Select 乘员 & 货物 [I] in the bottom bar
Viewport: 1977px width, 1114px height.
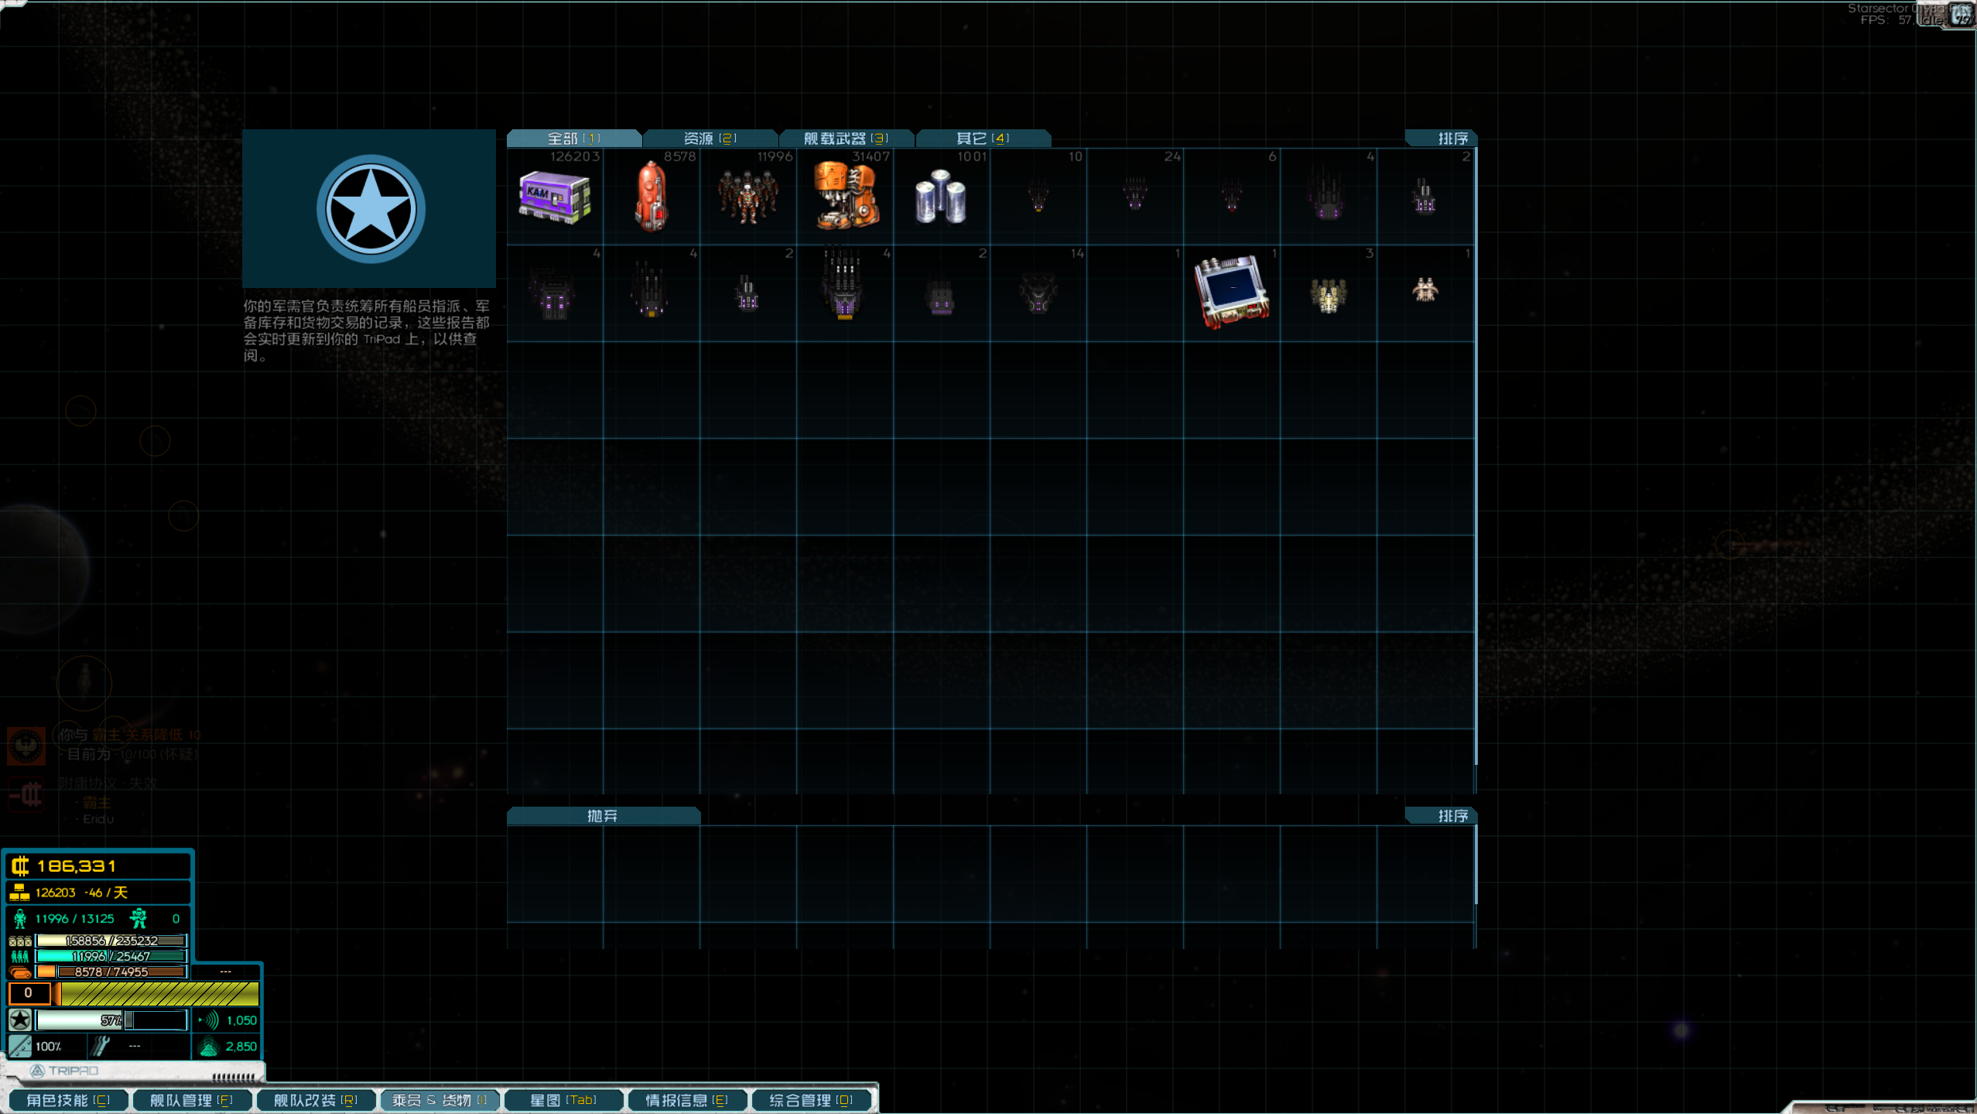(440, 1100)
